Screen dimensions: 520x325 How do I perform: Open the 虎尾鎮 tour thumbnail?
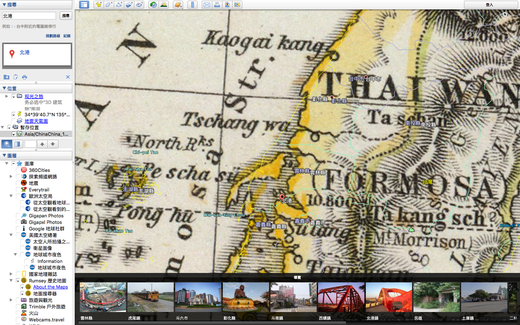pos(151,297)
